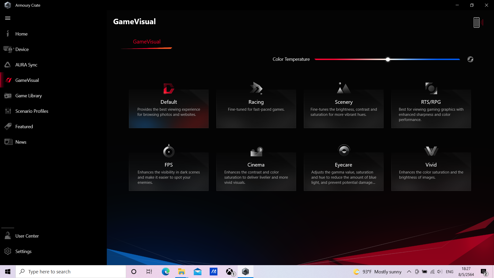This screenshot has width=494, height=278.
Task: Open Mail app from taskbar
Action: [x=198, y=272]
